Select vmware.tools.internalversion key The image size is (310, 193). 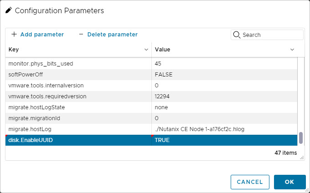(x=78, y=86)
